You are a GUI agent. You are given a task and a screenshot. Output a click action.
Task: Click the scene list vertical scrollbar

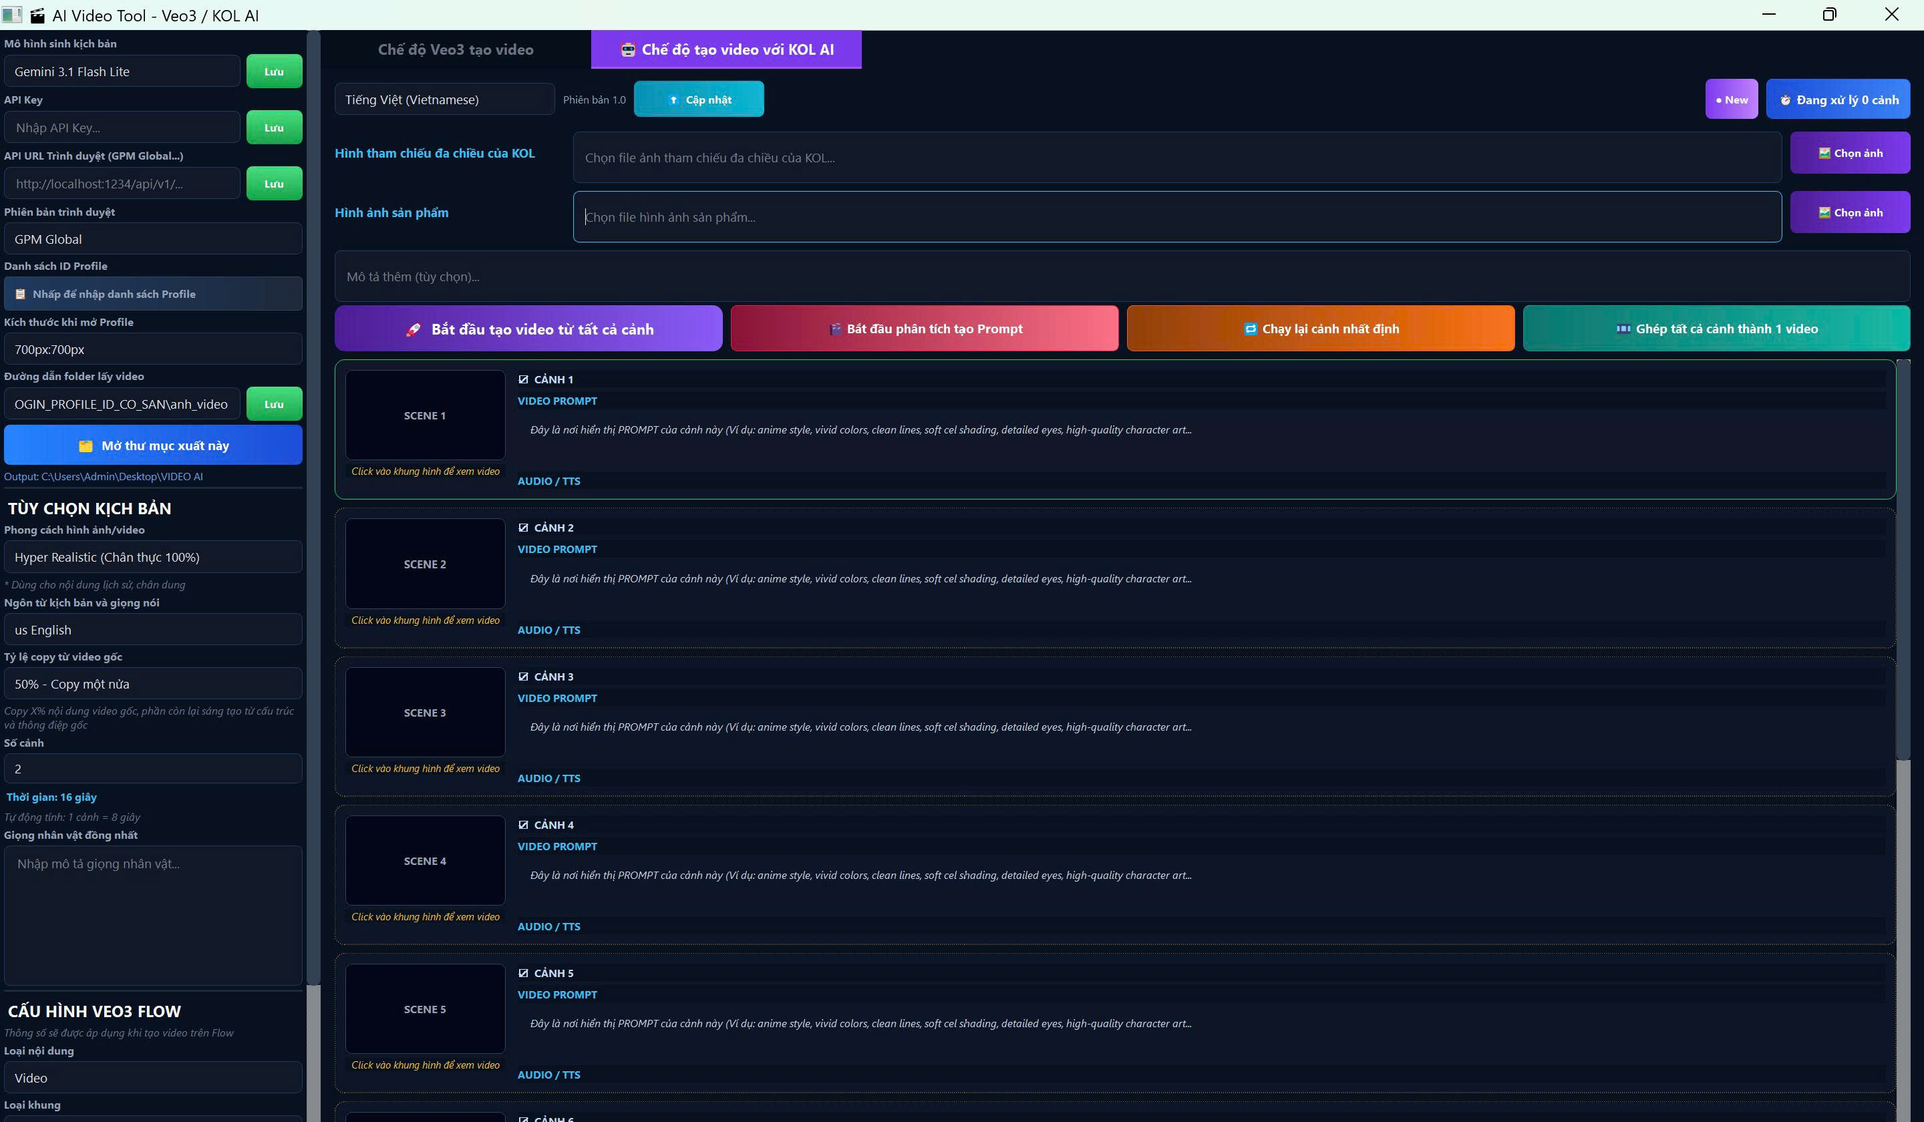pos(1903,560)
